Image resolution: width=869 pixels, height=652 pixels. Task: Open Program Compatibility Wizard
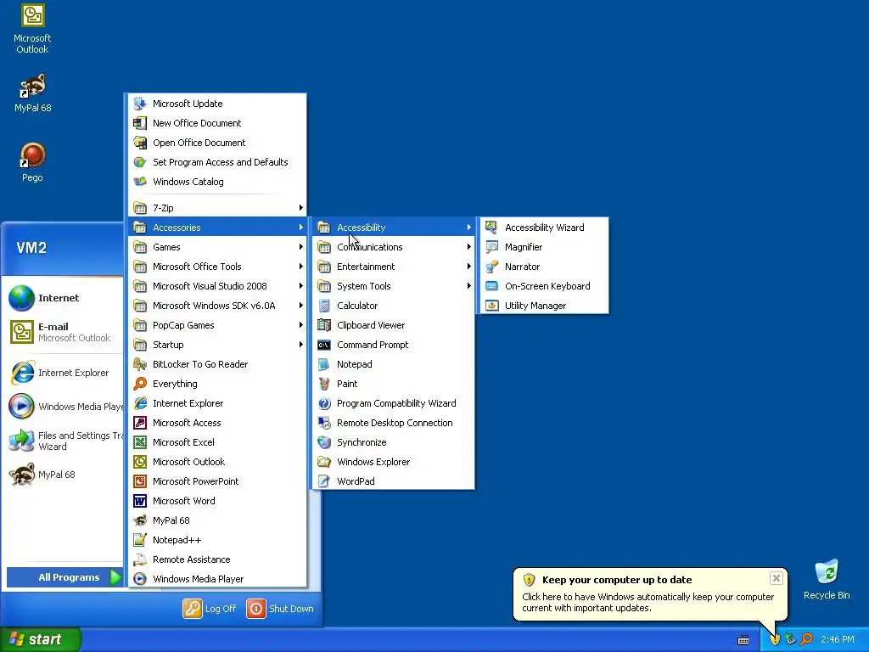click(x=393, y=403)
